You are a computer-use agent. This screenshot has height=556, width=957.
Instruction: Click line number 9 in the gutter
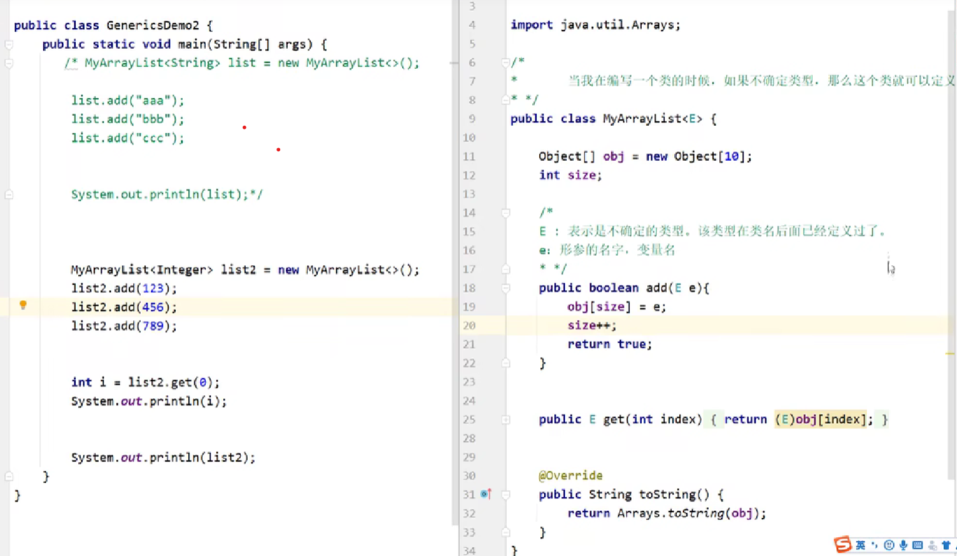coord(472,119)
